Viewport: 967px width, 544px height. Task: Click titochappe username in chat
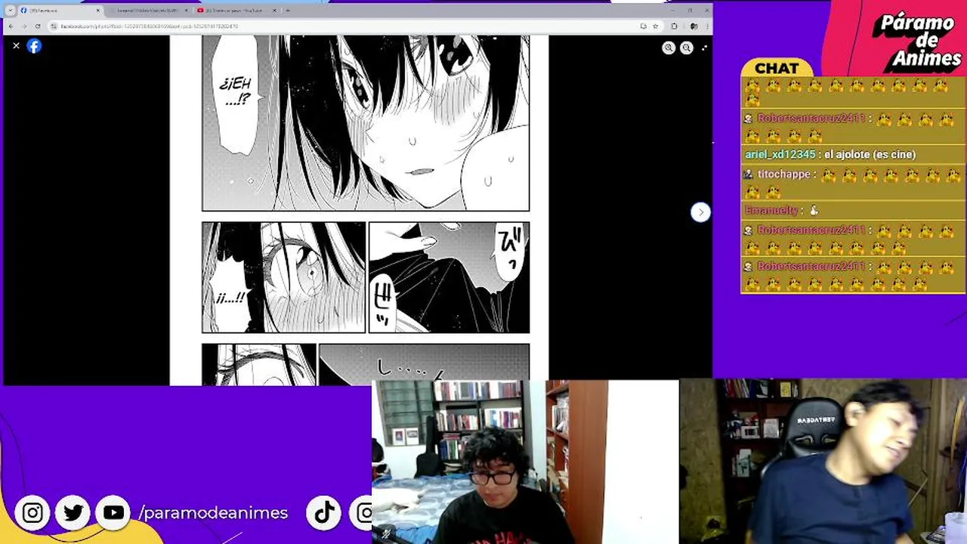783,174
